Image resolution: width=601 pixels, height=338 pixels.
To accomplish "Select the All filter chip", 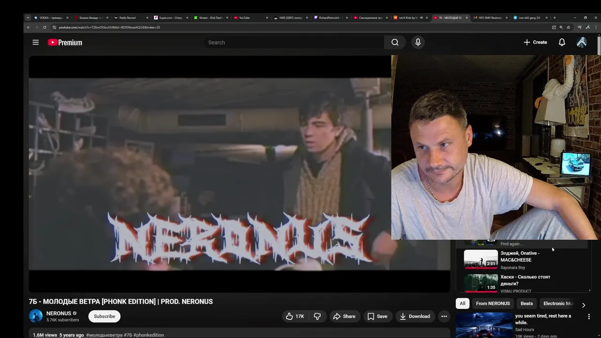I will click(x=462, y=303).
